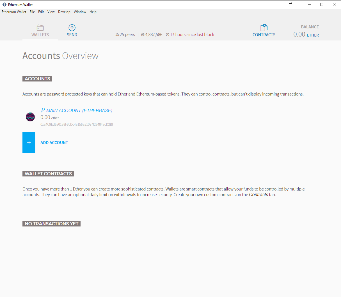
Task: Open the Ethereum Wallet menu
Action: point(14,12)
